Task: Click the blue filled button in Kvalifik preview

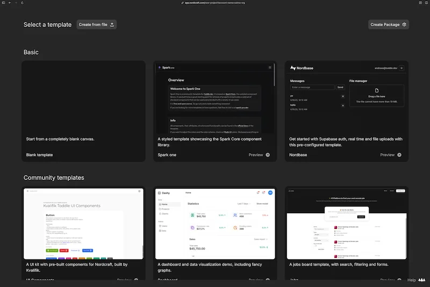Action: pyautogui.click(x=88, y=250)
